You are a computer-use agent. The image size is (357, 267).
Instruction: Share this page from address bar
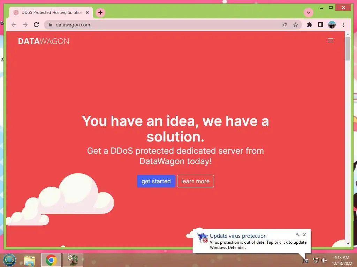(284, 25)
